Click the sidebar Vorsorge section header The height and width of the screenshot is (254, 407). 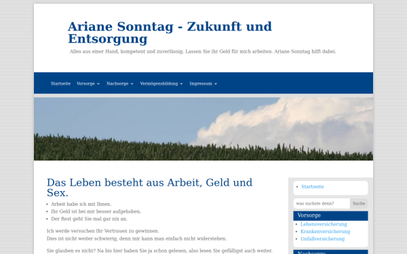tap(331, 215)
